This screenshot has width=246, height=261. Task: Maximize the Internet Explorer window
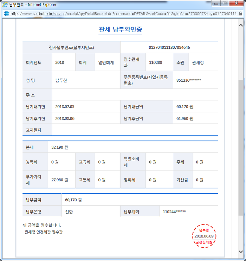point(225,3)
